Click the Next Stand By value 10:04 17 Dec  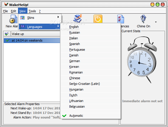46,113
